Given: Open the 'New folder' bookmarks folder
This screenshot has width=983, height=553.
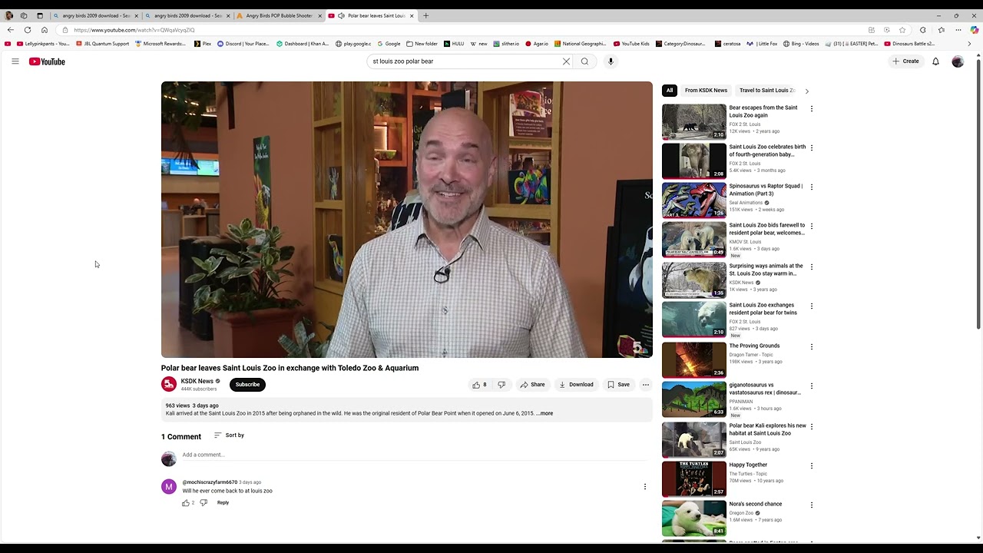Looking at the screenshot, I should [422, 44].
